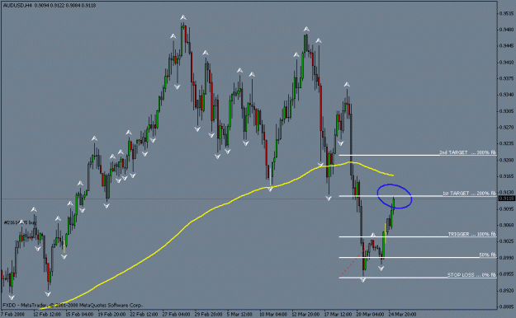Click the up fractal arrow above the second major peak
516x318 pixels.
(x=306, y=29)
